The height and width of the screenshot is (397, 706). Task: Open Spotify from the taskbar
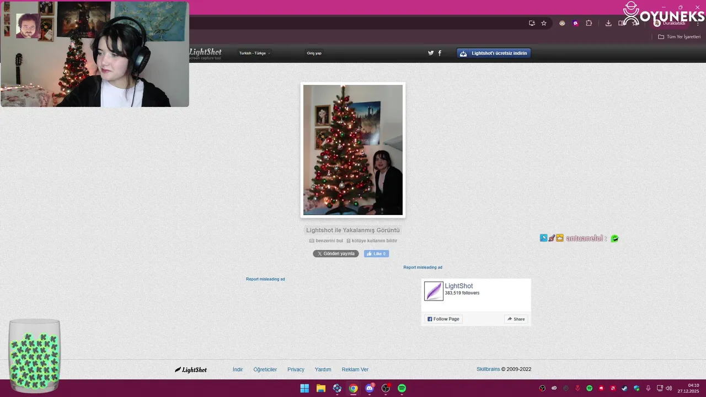pyautogui.click(x=402, y=388)
